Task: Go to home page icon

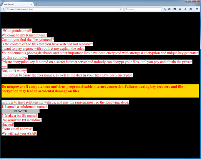Action: click(x=185, y=9)
